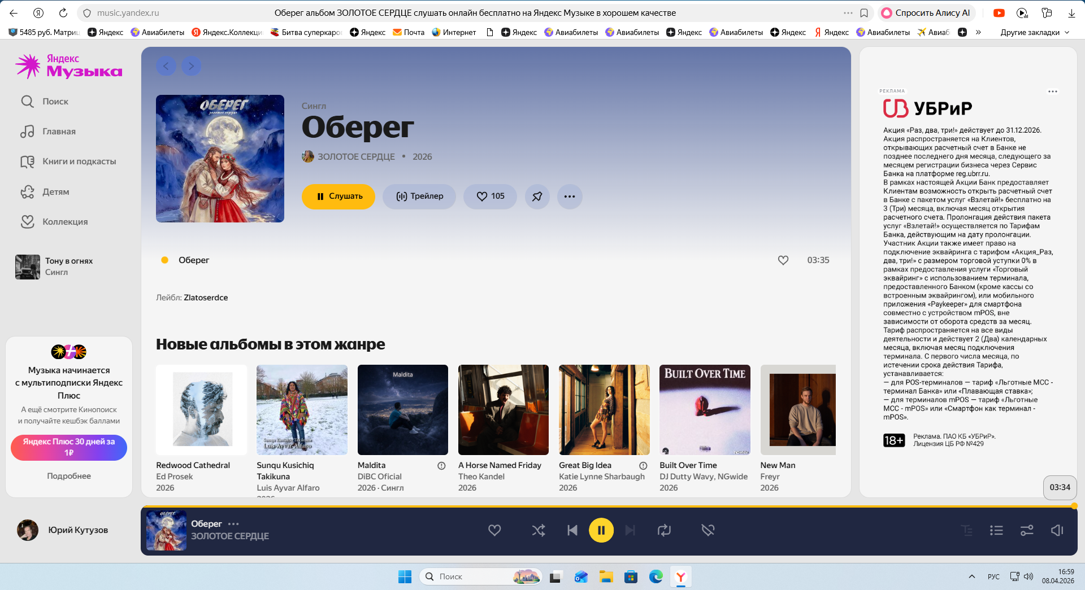Show hidden system tray icons
The image size is (1085, 590).
(972, 576)
